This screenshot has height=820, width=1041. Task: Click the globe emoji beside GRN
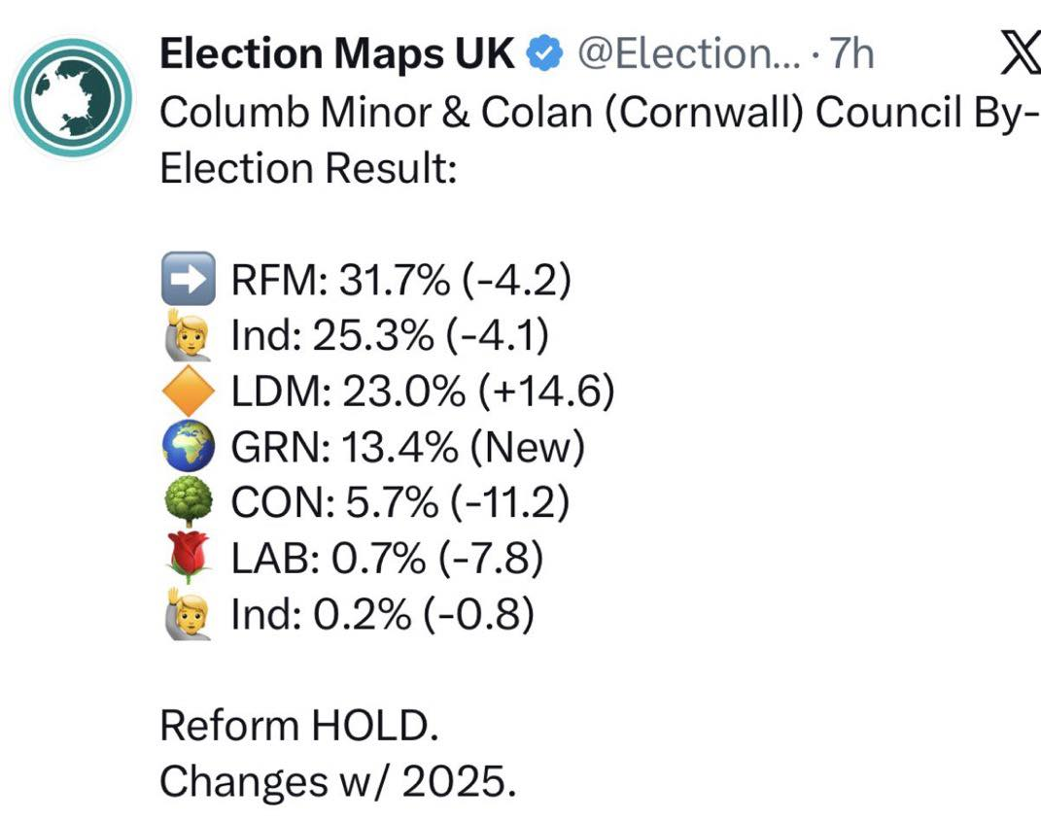(184, 447)
